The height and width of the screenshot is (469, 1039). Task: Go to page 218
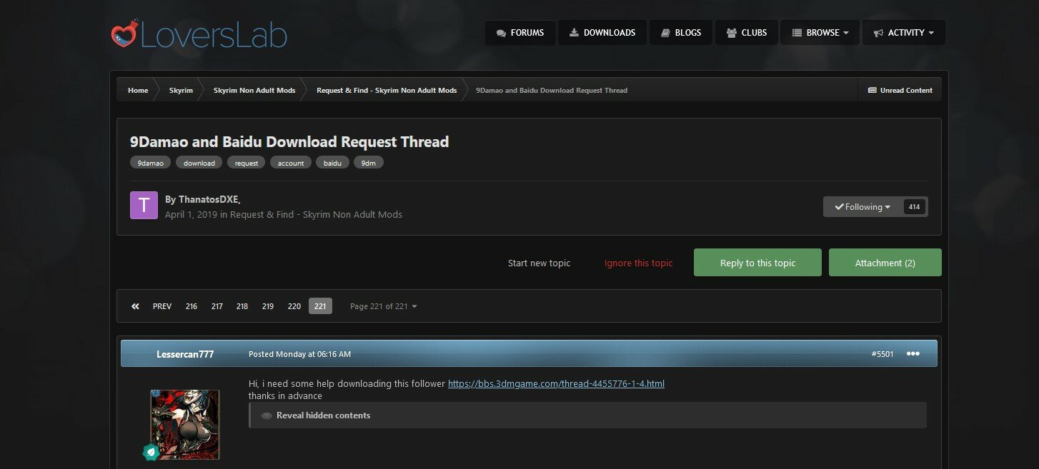pyautogui.click(x=242, y=306)
